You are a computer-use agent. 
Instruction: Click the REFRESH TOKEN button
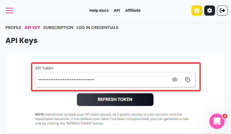[x=115, y=100]
